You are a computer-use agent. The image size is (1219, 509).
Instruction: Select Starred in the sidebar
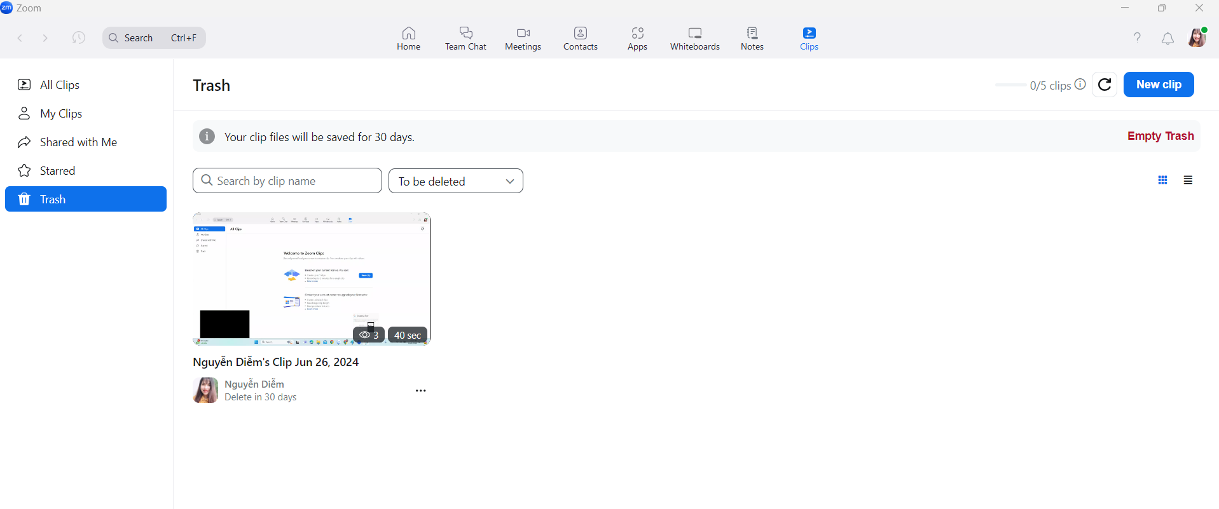tap(57, 171)
